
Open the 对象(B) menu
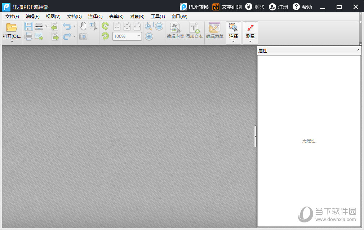[x=137, y=17]
